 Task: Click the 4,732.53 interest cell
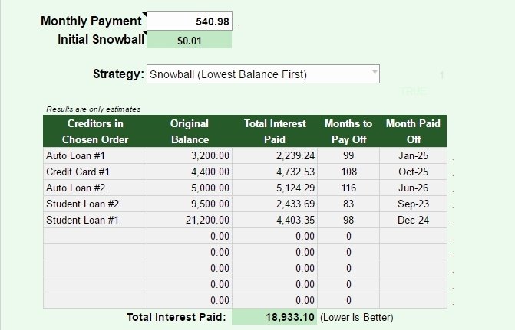pos(275,172)
